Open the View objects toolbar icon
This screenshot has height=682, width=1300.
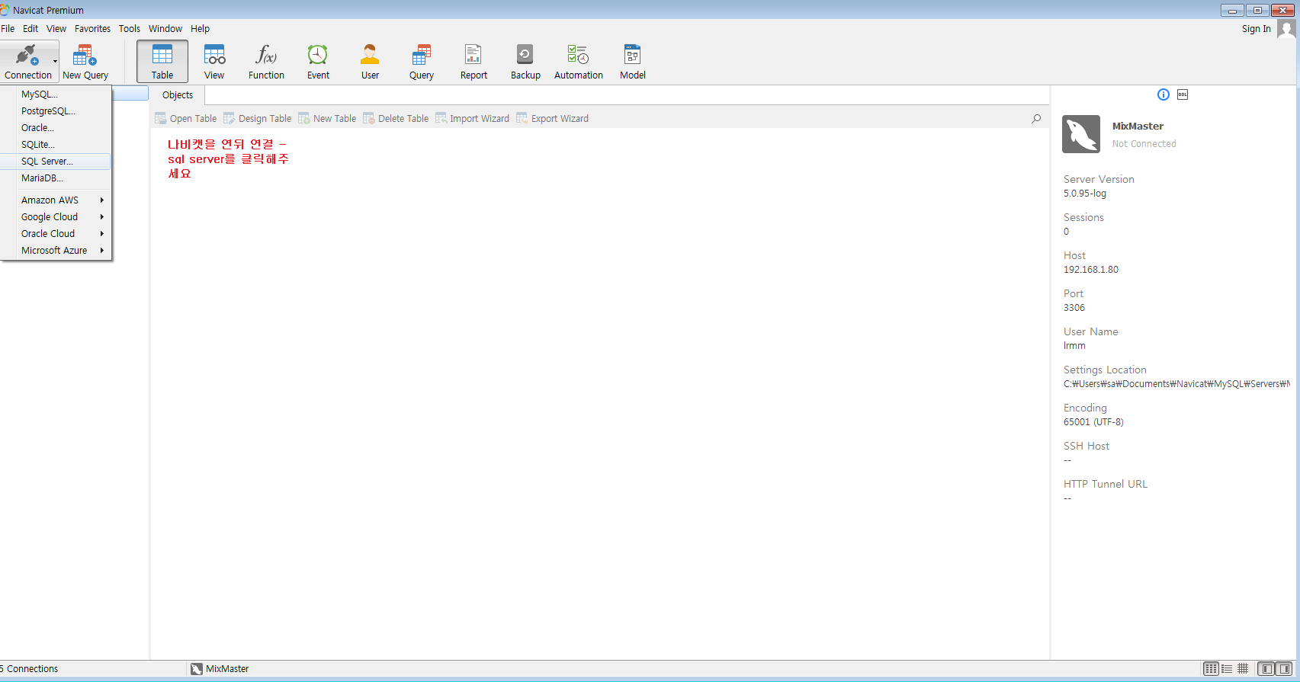click(214, 62)
